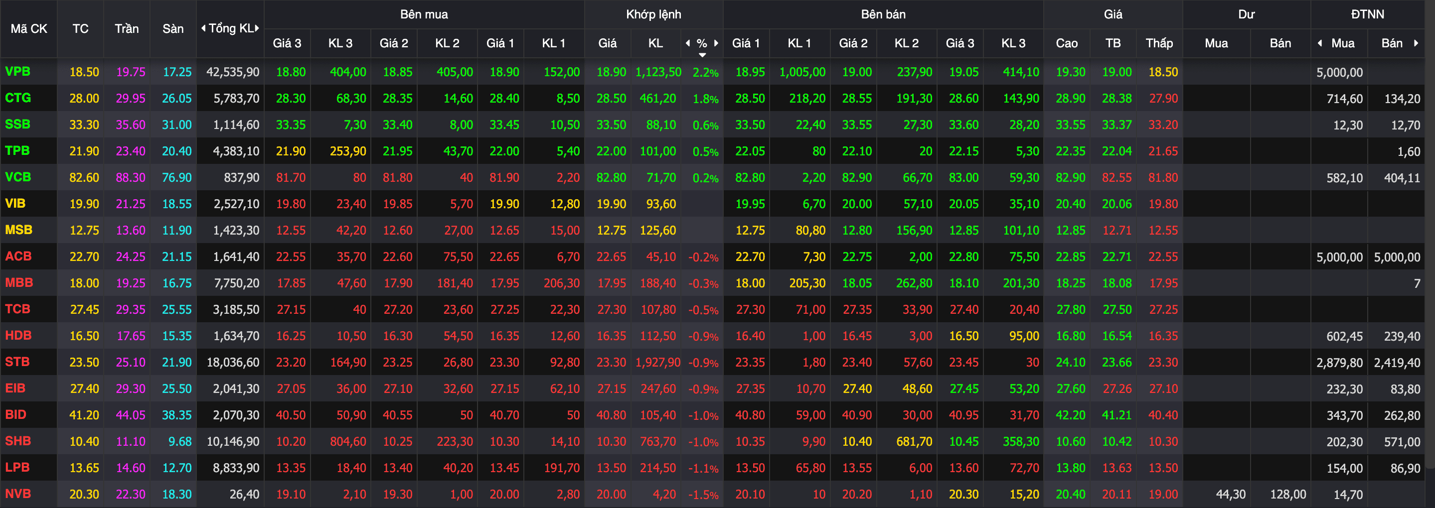Screen dimensions: 1435x508
Task: Click NVB Dư Bán value 128,00
Action: pos(1288,495)
